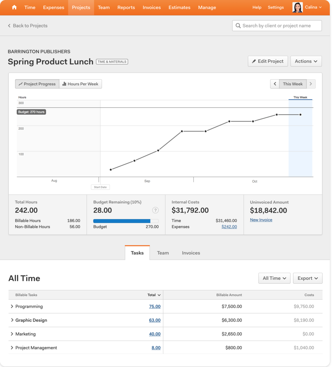
Task: Open the $242.00 expenses link
Action: point(229,227)
